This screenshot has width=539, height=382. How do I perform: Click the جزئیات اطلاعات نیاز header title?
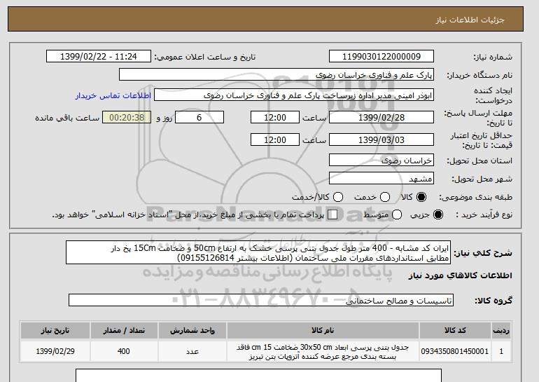point(470,20)
